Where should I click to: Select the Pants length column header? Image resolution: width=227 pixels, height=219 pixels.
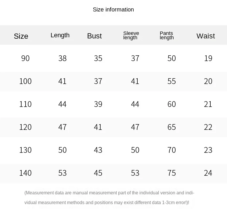click(x=167, y=36)
